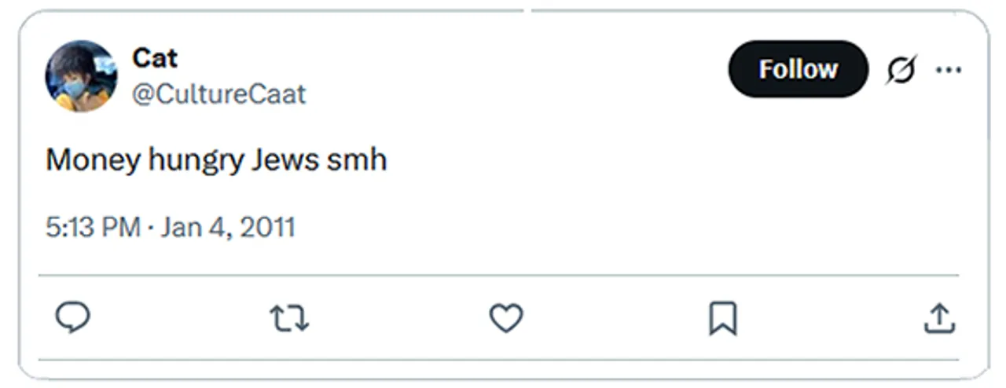
Task: Click the date Jan 4, 2011
Action: (229, 228)
